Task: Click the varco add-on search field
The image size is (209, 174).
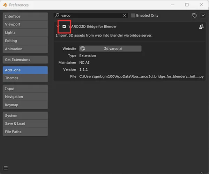Action: [91, 15]
